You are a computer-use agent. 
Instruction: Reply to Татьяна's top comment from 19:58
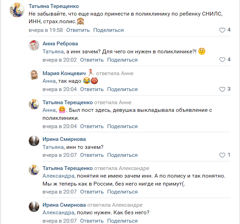(78, 30)
